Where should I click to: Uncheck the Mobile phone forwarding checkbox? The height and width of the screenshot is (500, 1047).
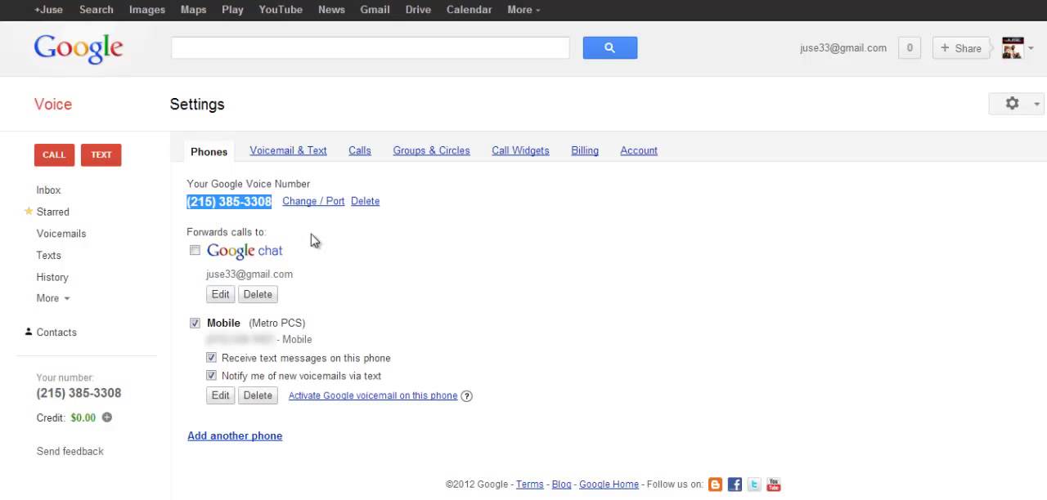pos(195,323)
